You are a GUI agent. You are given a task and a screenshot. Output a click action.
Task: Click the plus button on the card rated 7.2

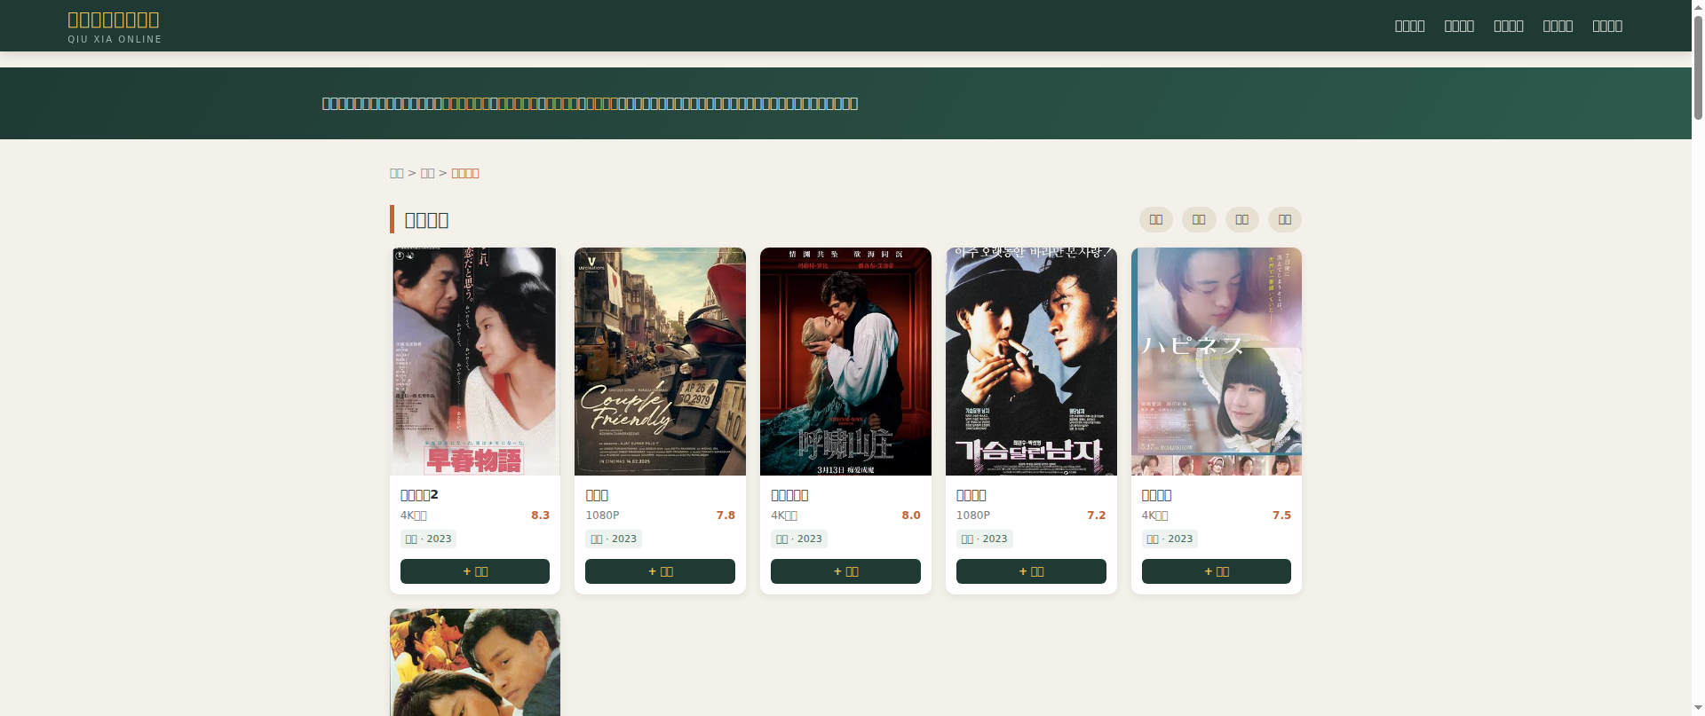pyautogui.click(x=1031, y=571)
